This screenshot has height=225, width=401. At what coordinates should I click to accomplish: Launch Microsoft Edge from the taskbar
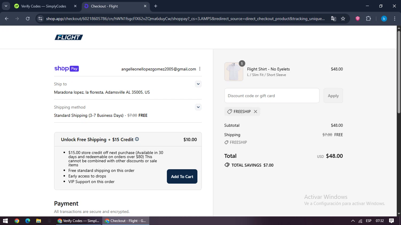[x=28, y=221]
